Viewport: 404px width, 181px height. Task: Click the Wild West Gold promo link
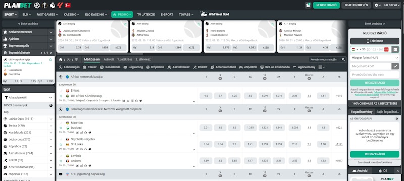[x=215, y=14]
